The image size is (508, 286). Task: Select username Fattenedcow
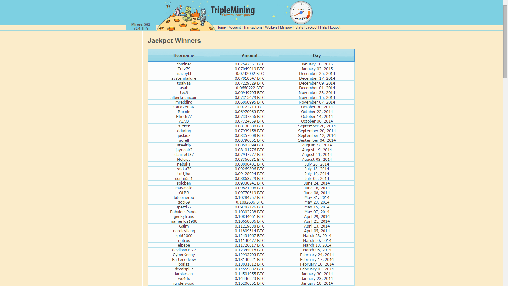tap(184, 260)
